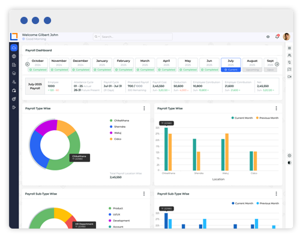Image resolution: width=300 pixels, height=240 pixels.
Task: Toggle the Cidco legend entry
Action: pos(115,139)
